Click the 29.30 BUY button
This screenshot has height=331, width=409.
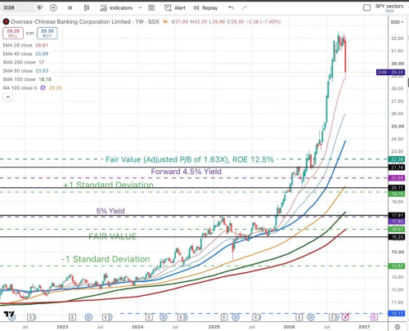point(47,34)
